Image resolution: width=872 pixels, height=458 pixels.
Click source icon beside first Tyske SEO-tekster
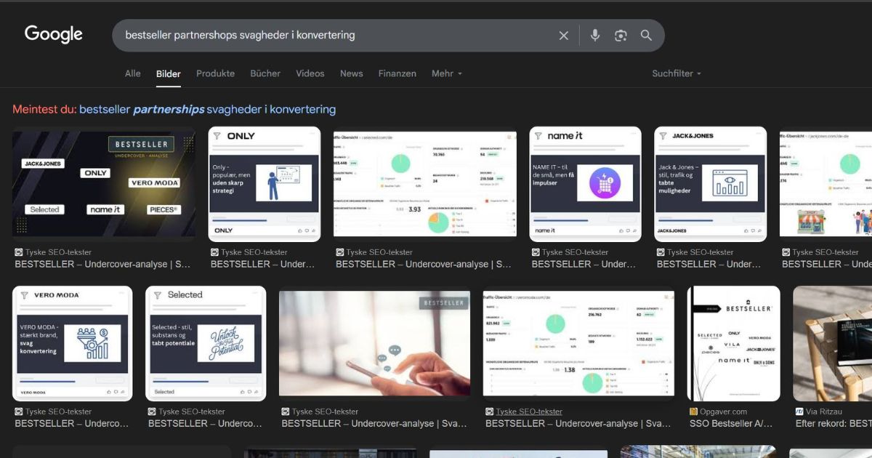pos(19,252)
